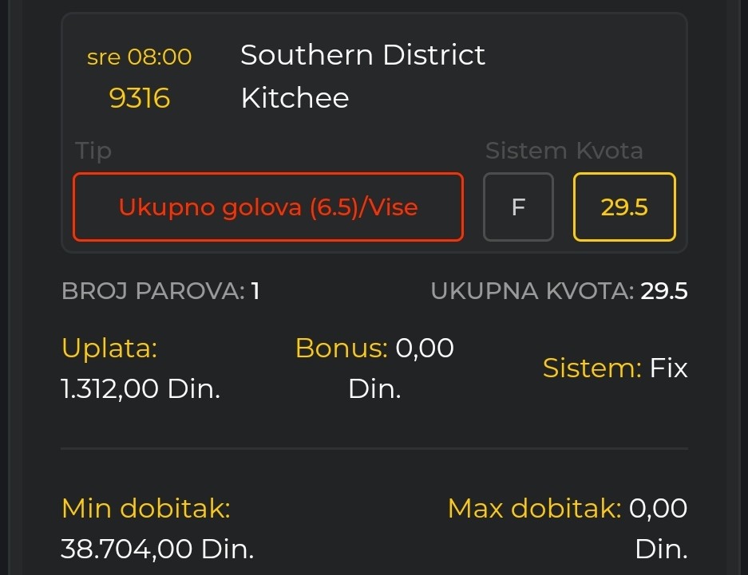Click the UKUPNA KVOTA total odds value
Image resolution: width=748 pixels, height=575 pixels.
coord(664,291)
